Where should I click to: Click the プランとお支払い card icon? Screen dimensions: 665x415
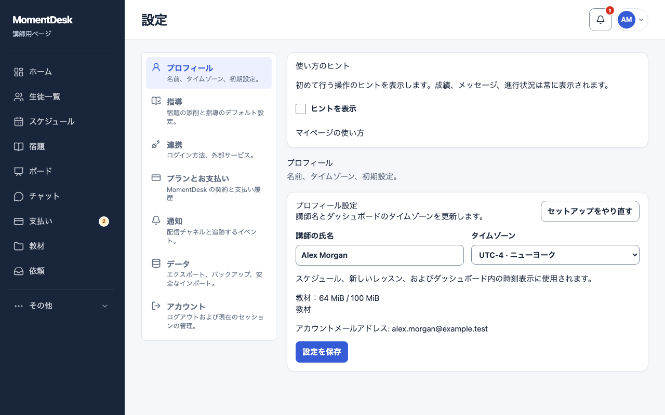(x=156, y=177)
